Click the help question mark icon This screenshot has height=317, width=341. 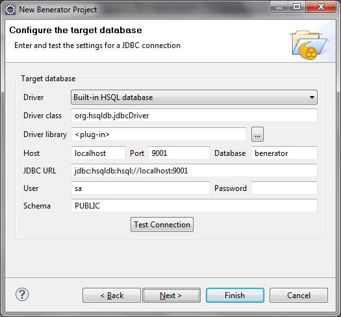(22, 295)
